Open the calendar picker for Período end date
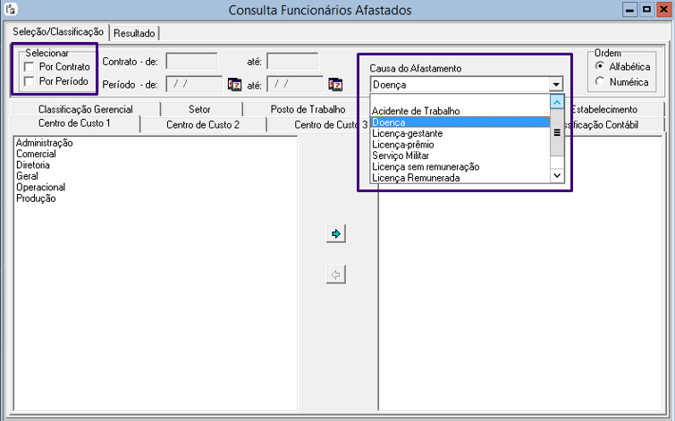 point(335,85)
